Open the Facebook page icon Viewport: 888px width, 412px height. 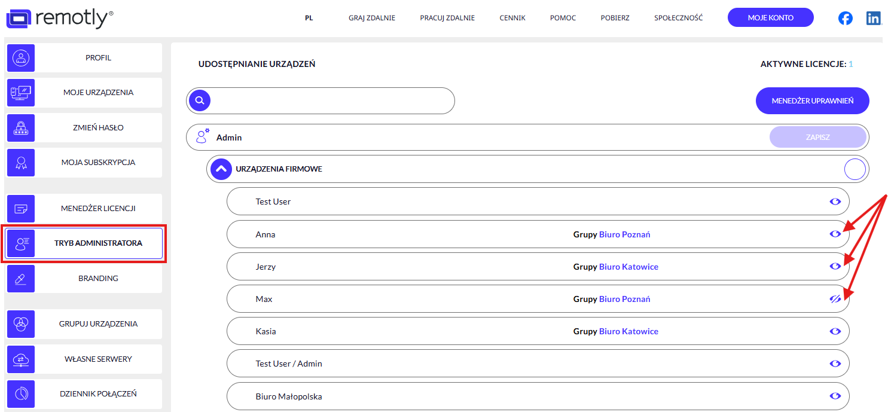[845, 18]
